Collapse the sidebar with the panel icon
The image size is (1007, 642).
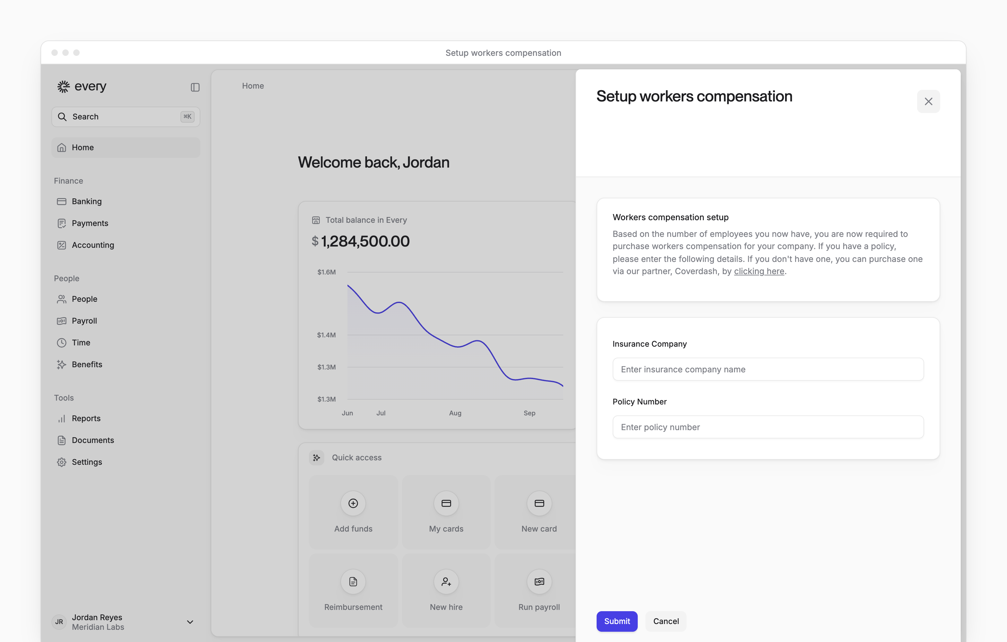195,87
